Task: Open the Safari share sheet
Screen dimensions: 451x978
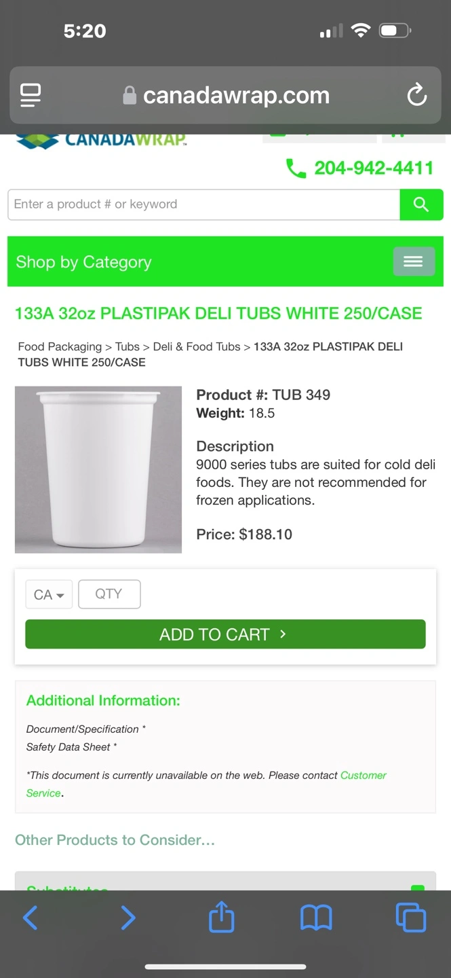Action: (221, 918)
